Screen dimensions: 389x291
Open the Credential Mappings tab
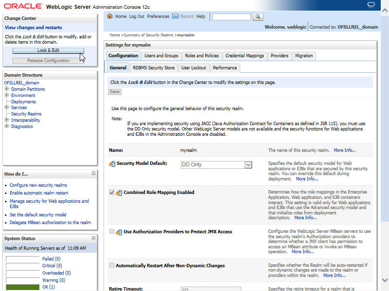click(x=245, y=56)
